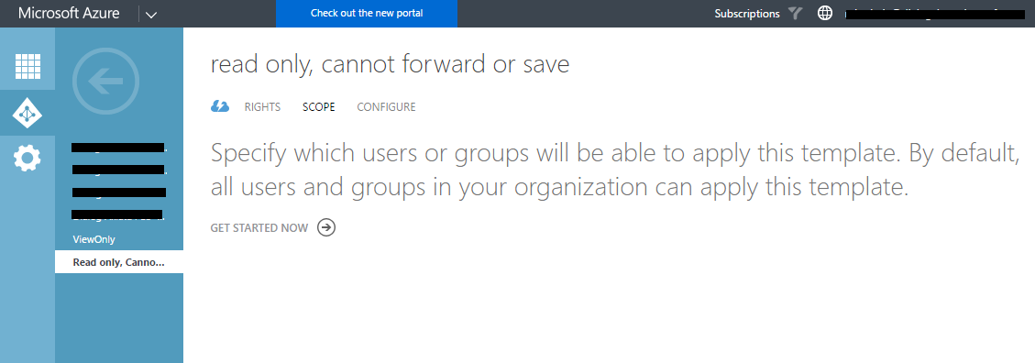
Task: Click the Microsoft Azure logo text
Action: pyautogui.click(x=69, y=13)
